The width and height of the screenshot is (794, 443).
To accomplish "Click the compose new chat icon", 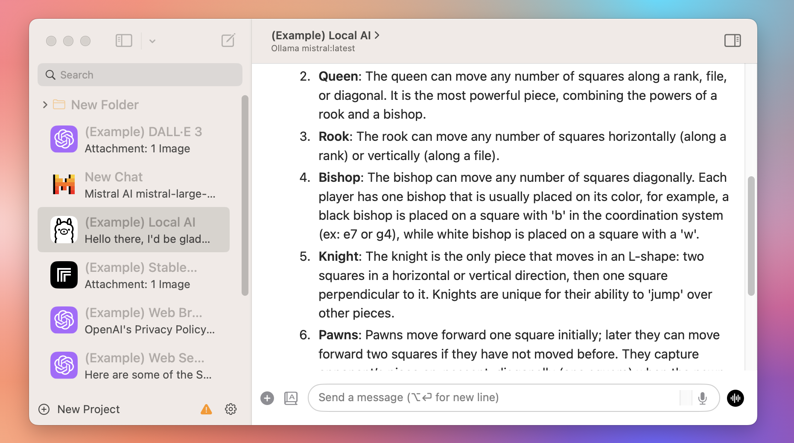I will click(228, 41).
